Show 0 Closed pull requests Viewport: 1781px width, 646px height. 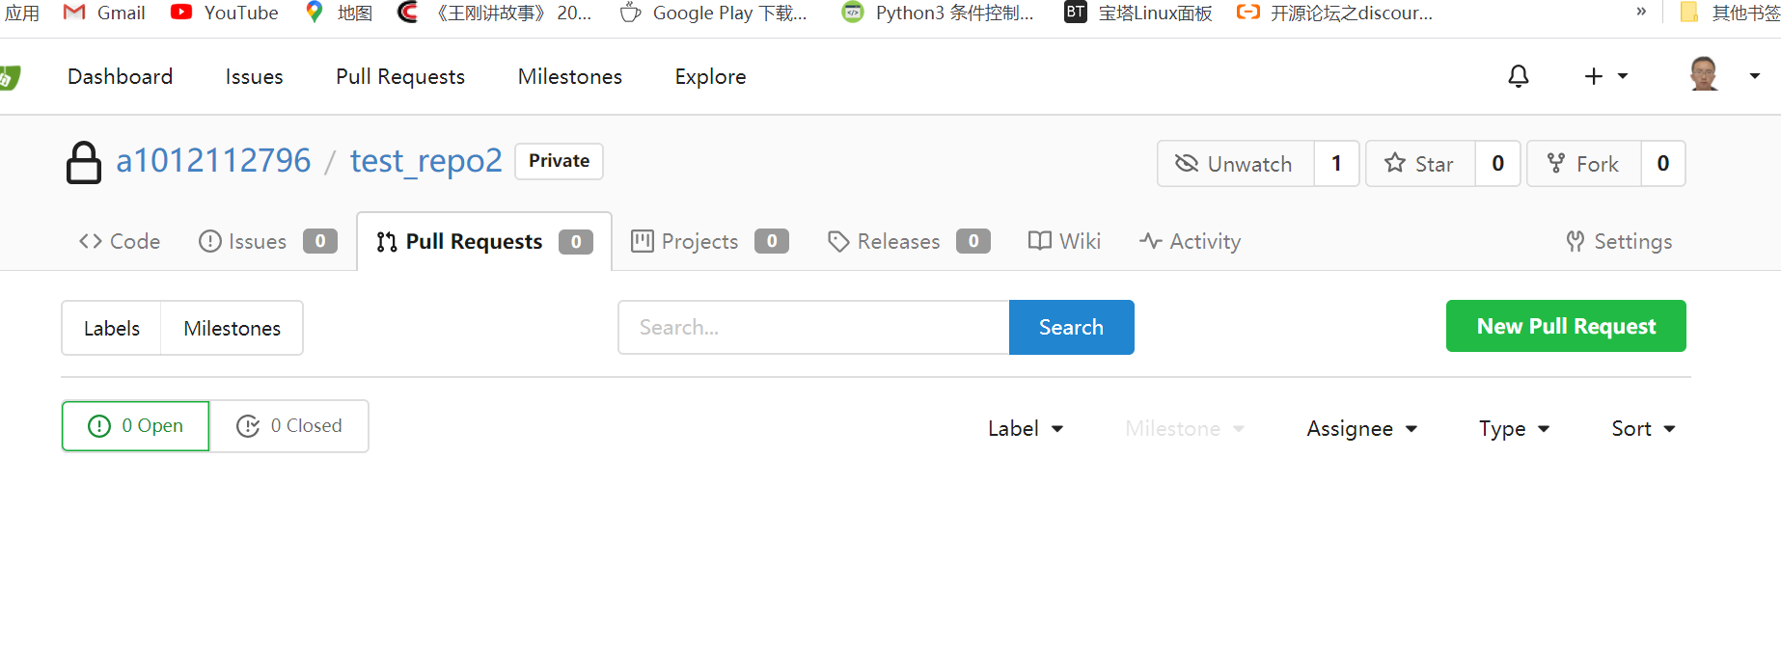[x=289, y=426]
